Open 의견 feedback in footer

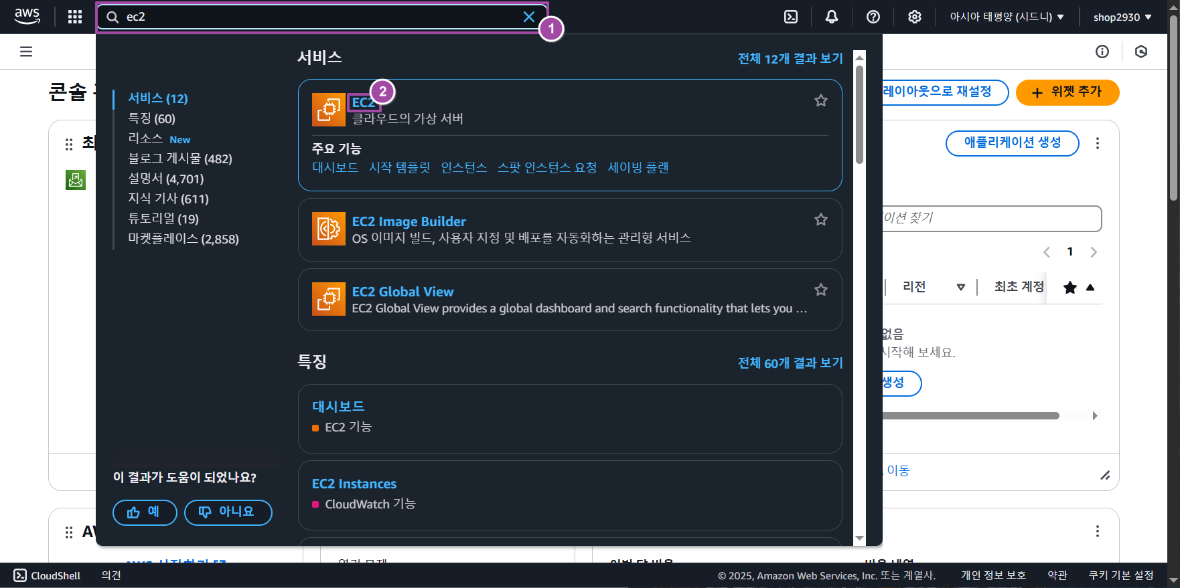(111, 575)
